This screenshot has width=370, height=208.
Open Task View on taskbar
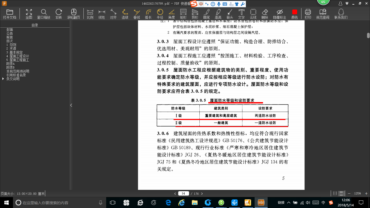[113, 203]
